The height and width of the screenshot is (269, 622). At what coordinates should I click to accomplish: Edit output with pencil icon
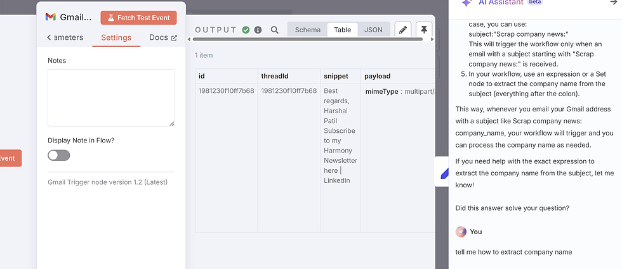pos(403,30)
